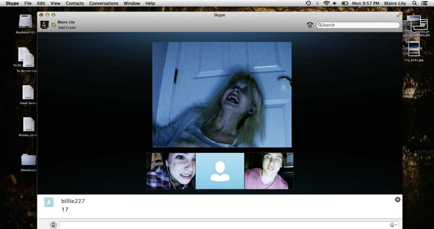This screenshot has width=434, height=229.
Task: Click the Add Credit link
Action: 67,28
